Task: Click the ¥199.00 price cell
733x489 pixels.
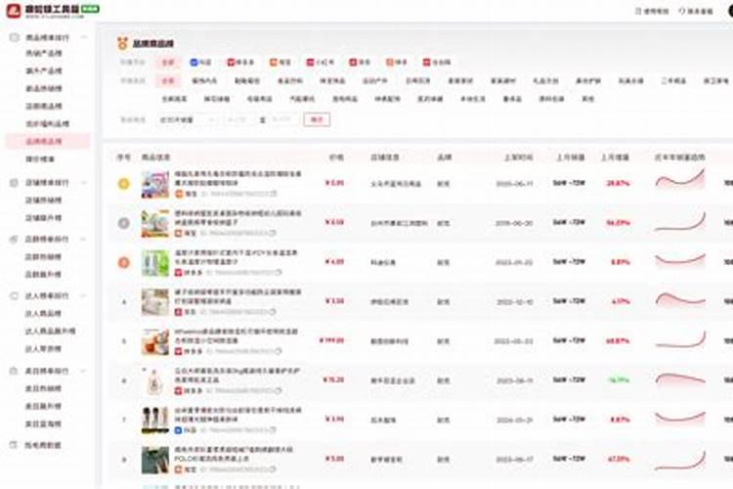Action: (332, 340)
